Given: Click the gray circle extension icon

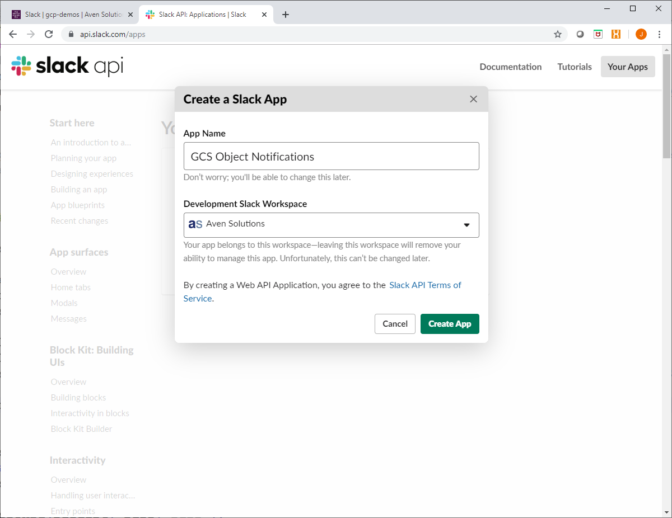Looking at the screenshot, I should coord(580,34).
